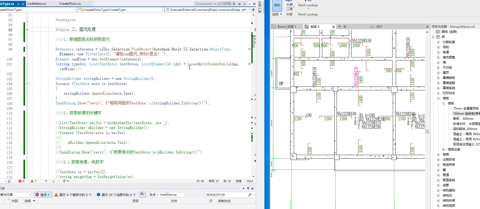Select 常规 - 300mm floor type
The width and height of the screenshot is (480, 209).
click(x=463, y=119)
